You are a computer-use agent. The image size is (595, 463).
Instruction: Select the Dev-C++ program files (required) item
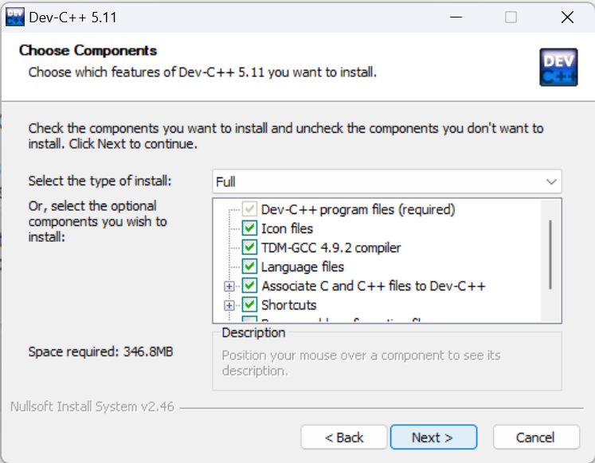[358, 209]
